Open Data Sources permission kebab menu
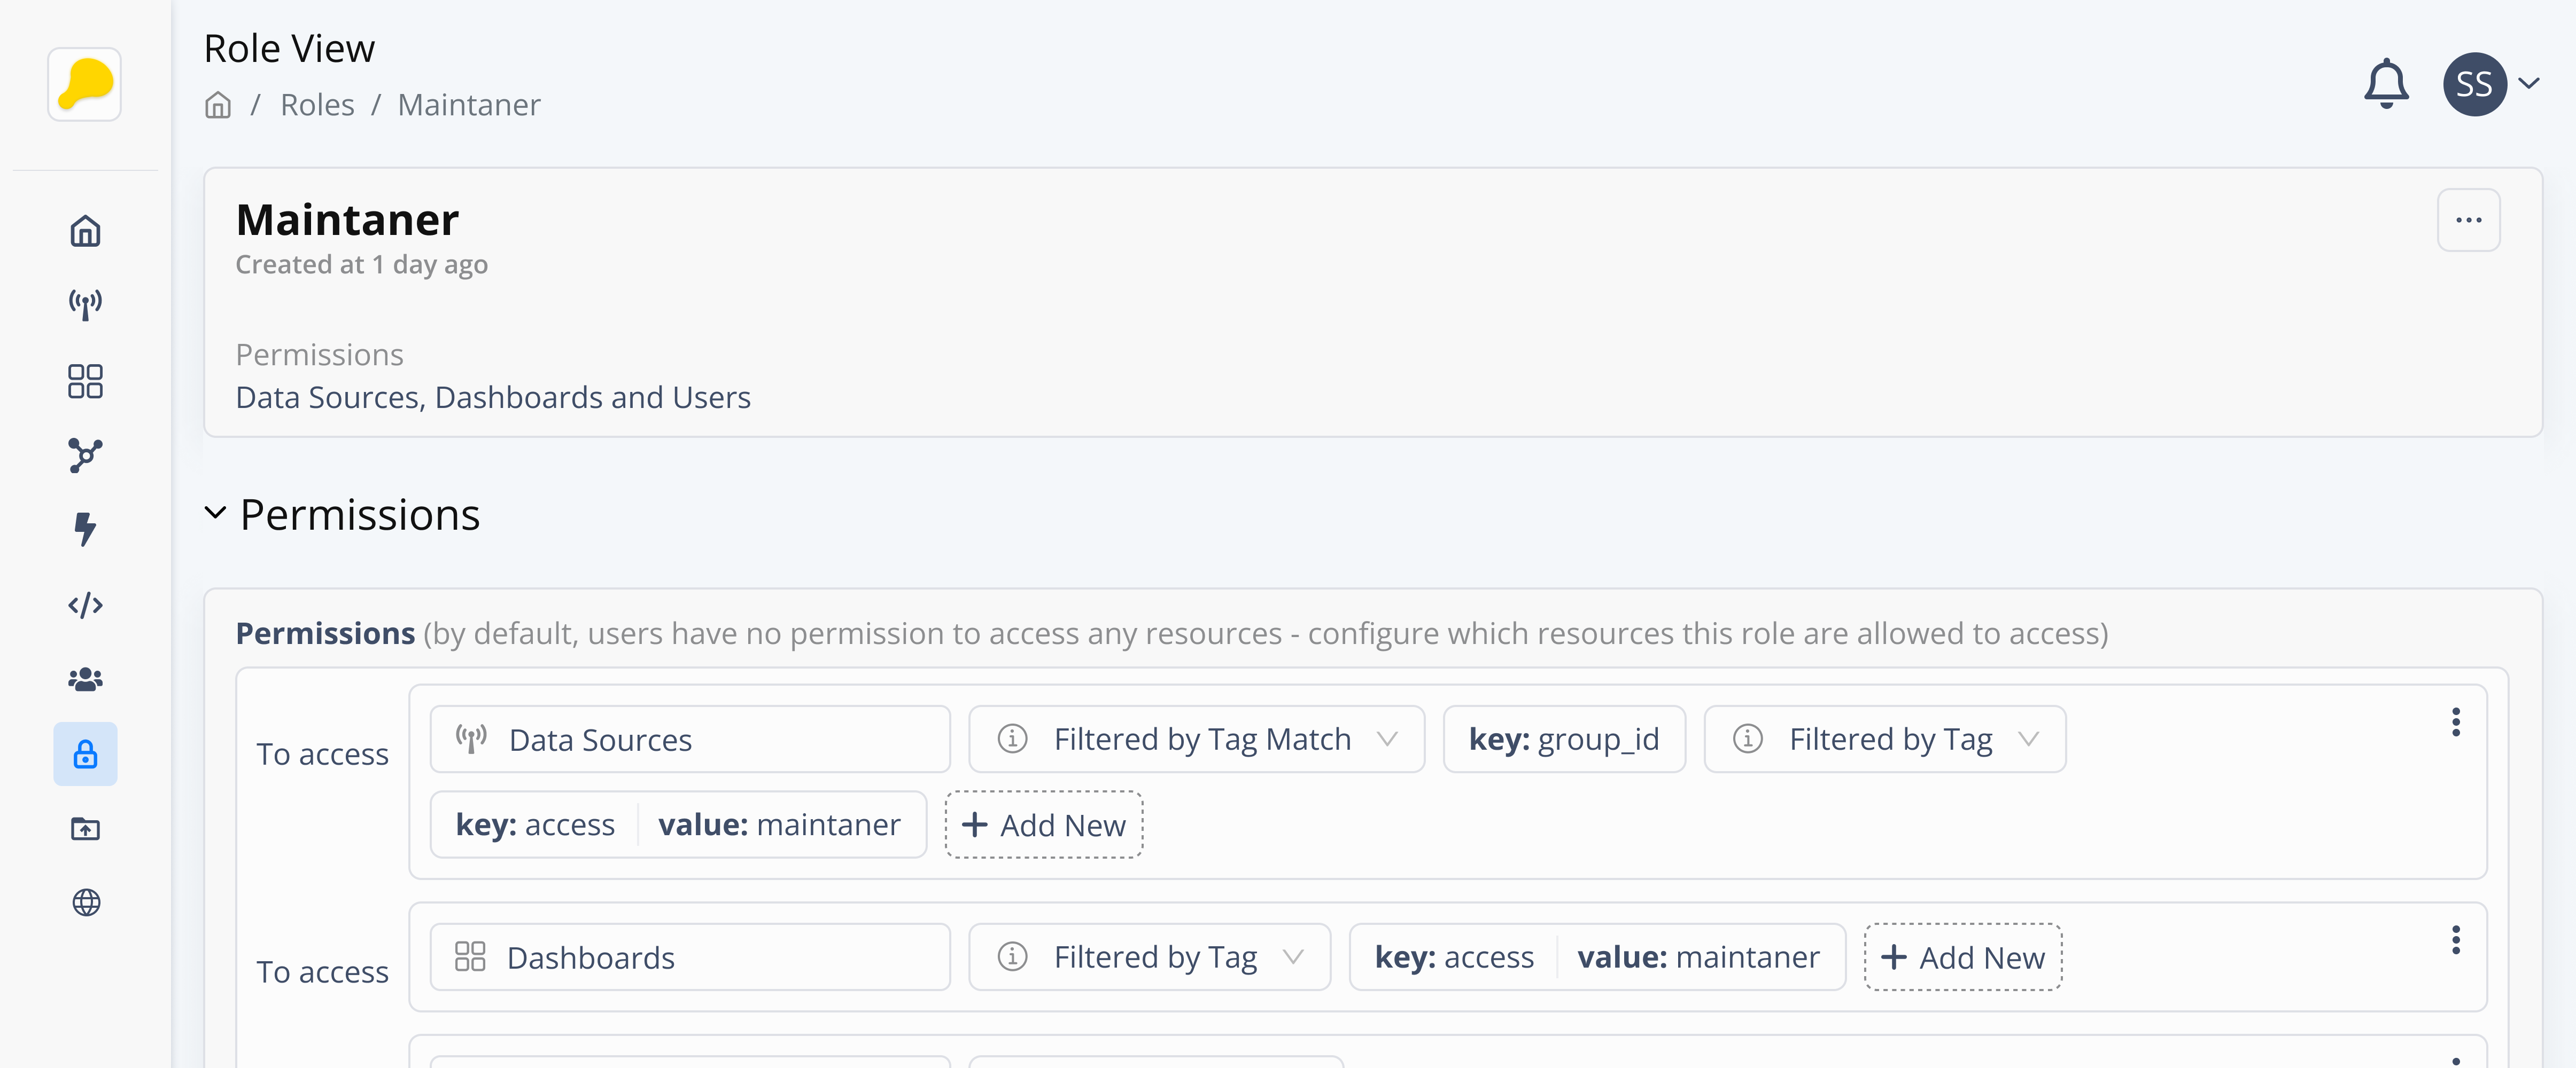The height and width of the screenshot is (1068, 2576). click(2455, 721)
